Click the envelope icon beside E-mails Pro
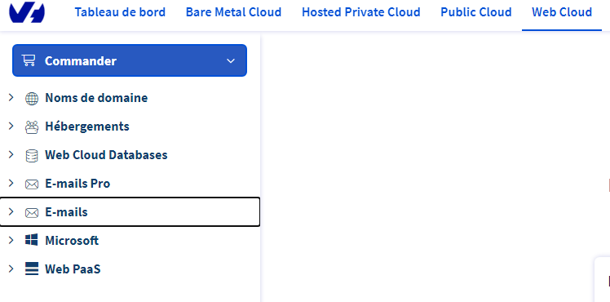Image resolution: width=610 pixels, height=302 pixels. [32, 184]
